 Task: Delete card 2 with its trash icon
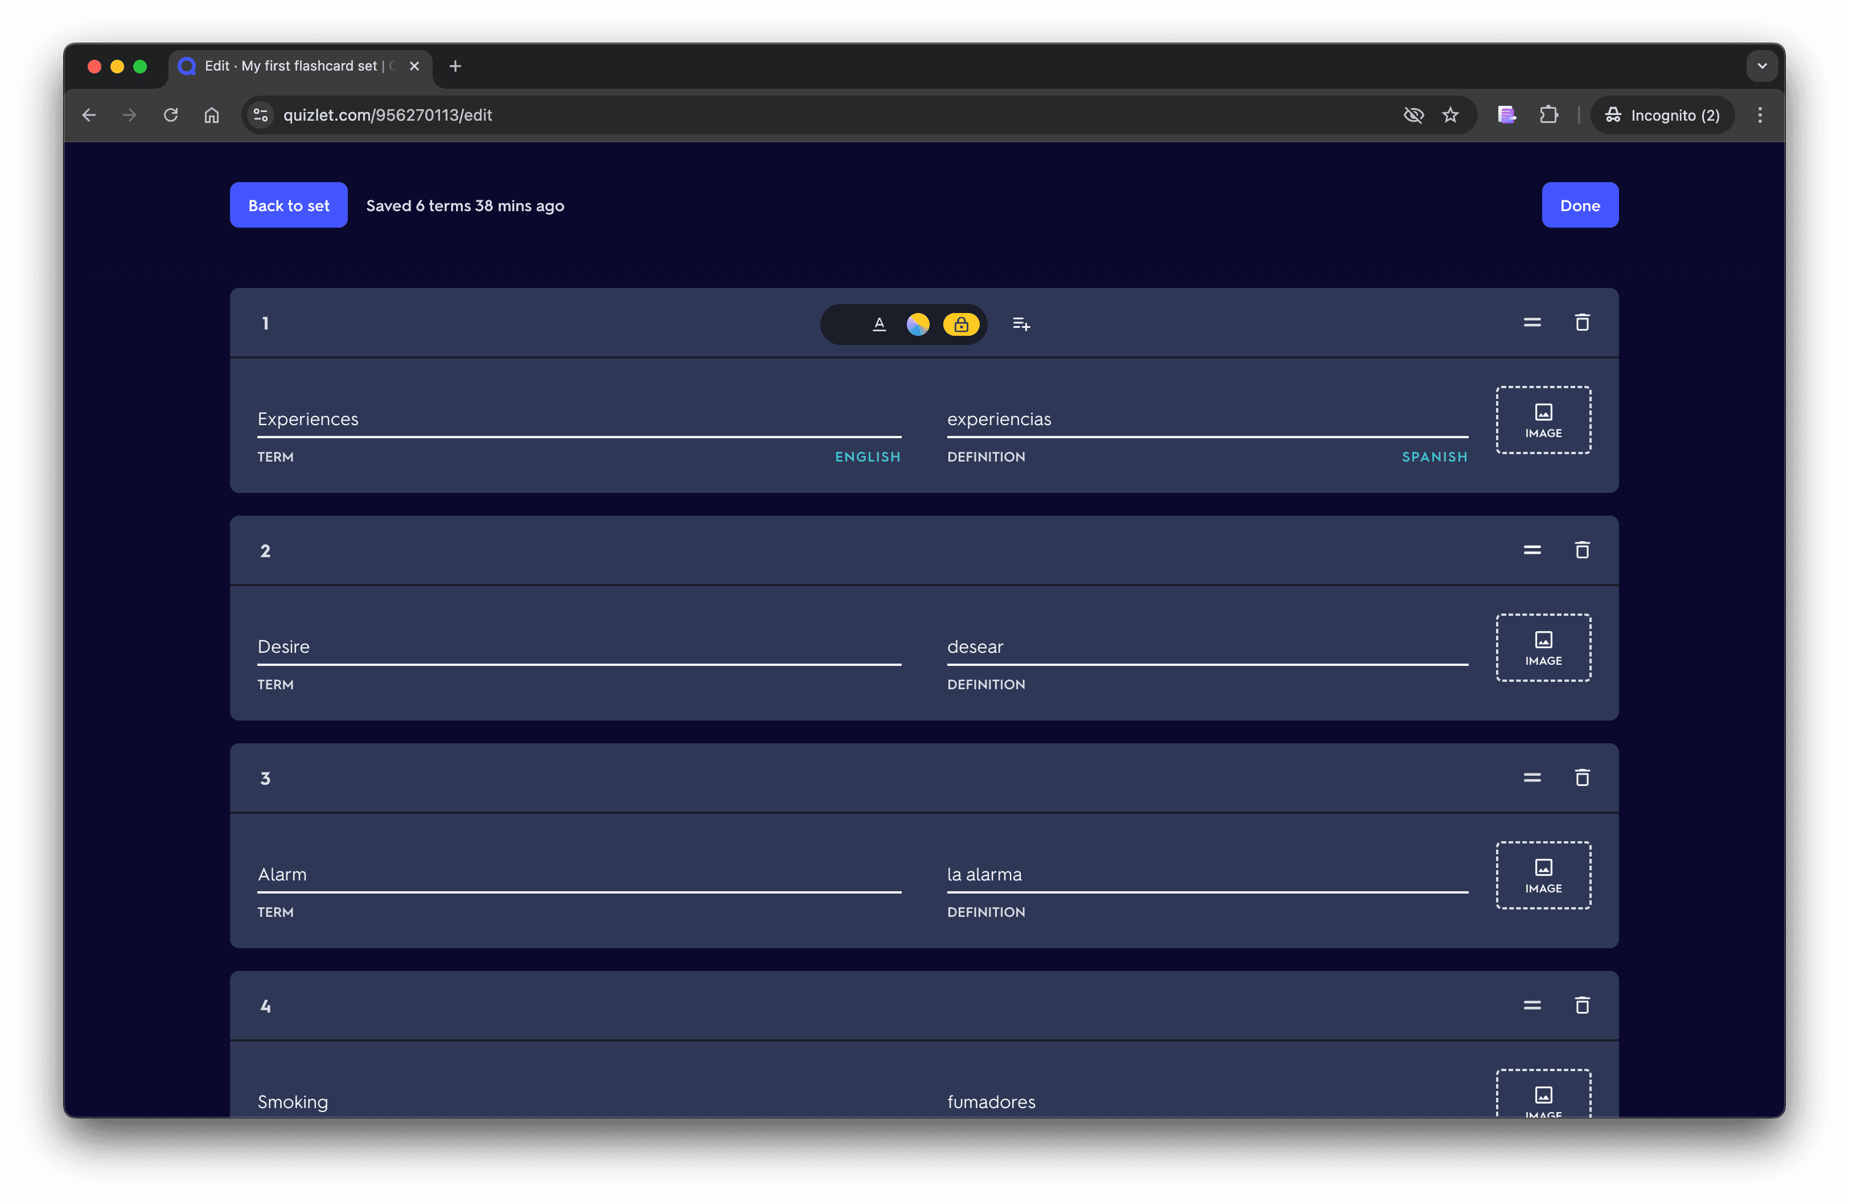click(1583, 550)
